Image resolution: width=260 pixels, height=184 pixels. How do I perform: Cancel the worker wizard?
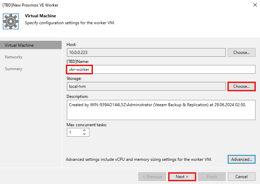pyautogui.click(x=241, y=176)
